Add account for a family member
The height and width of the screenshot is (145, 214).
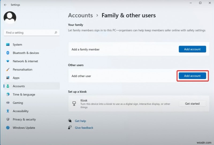[x=192, y=49]
